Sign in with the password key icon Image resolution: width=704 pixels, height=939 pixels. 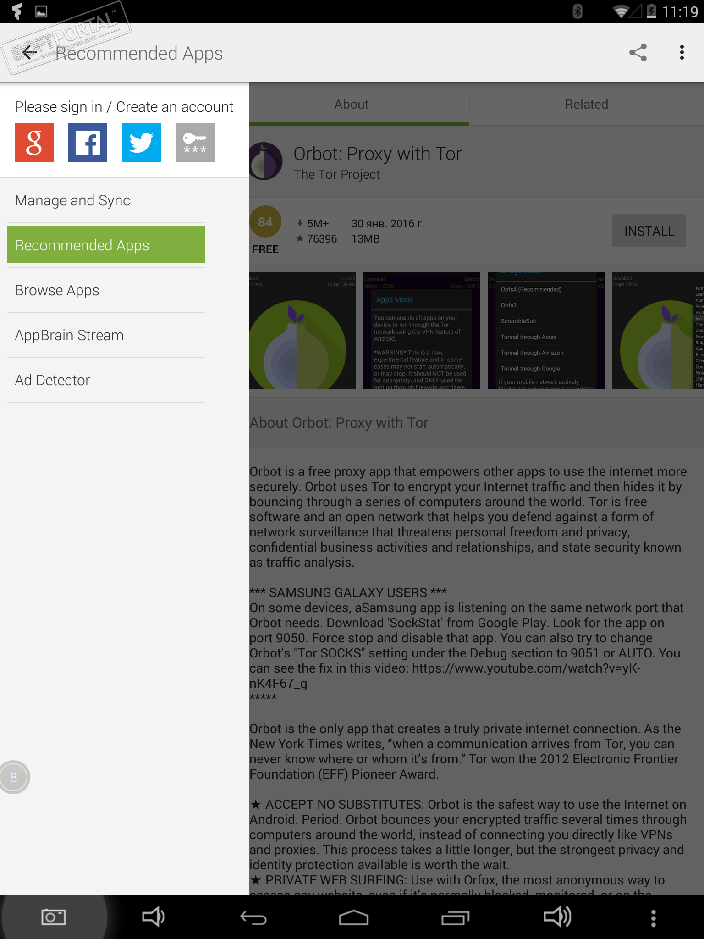click(195, 143)
